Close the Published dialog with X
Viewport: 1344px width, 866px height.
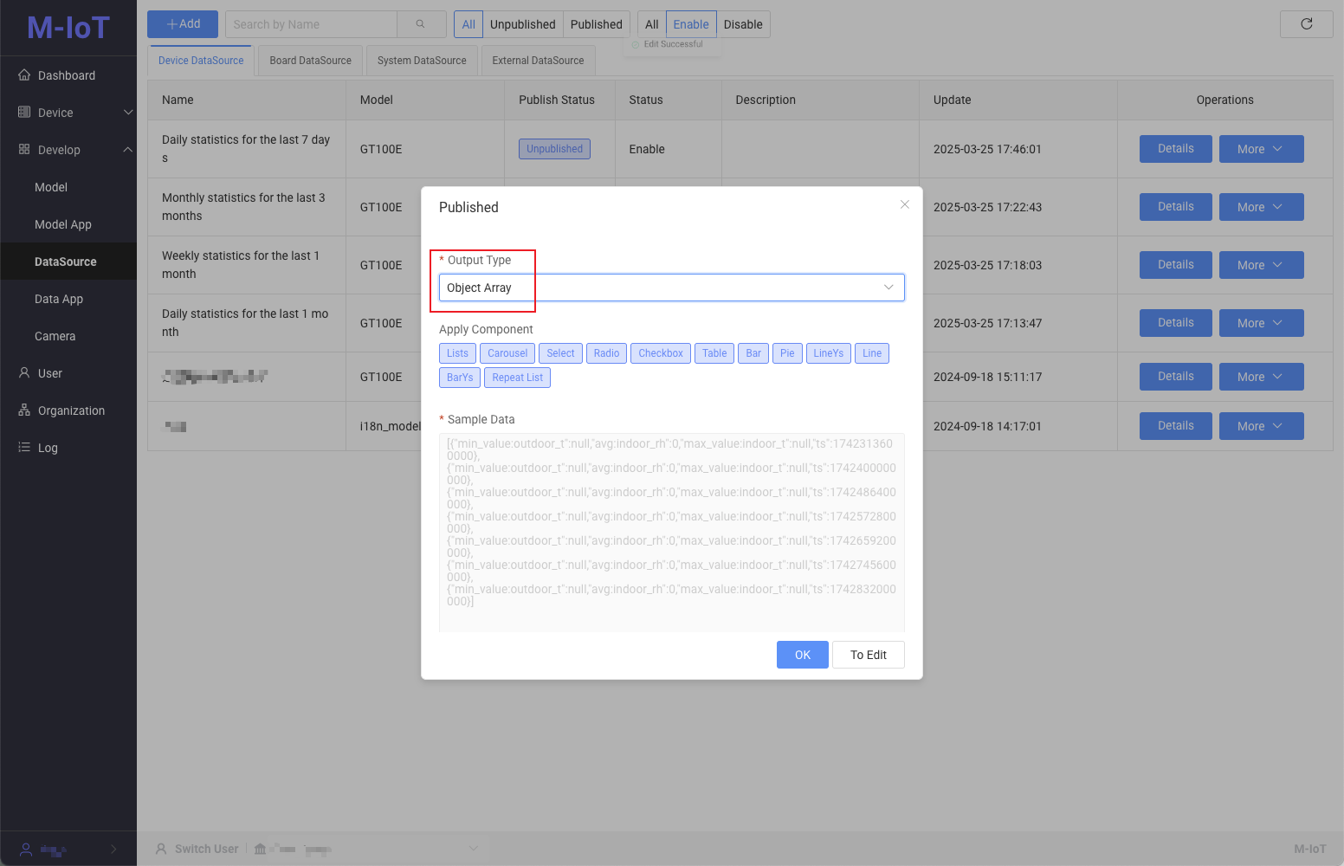904,204
